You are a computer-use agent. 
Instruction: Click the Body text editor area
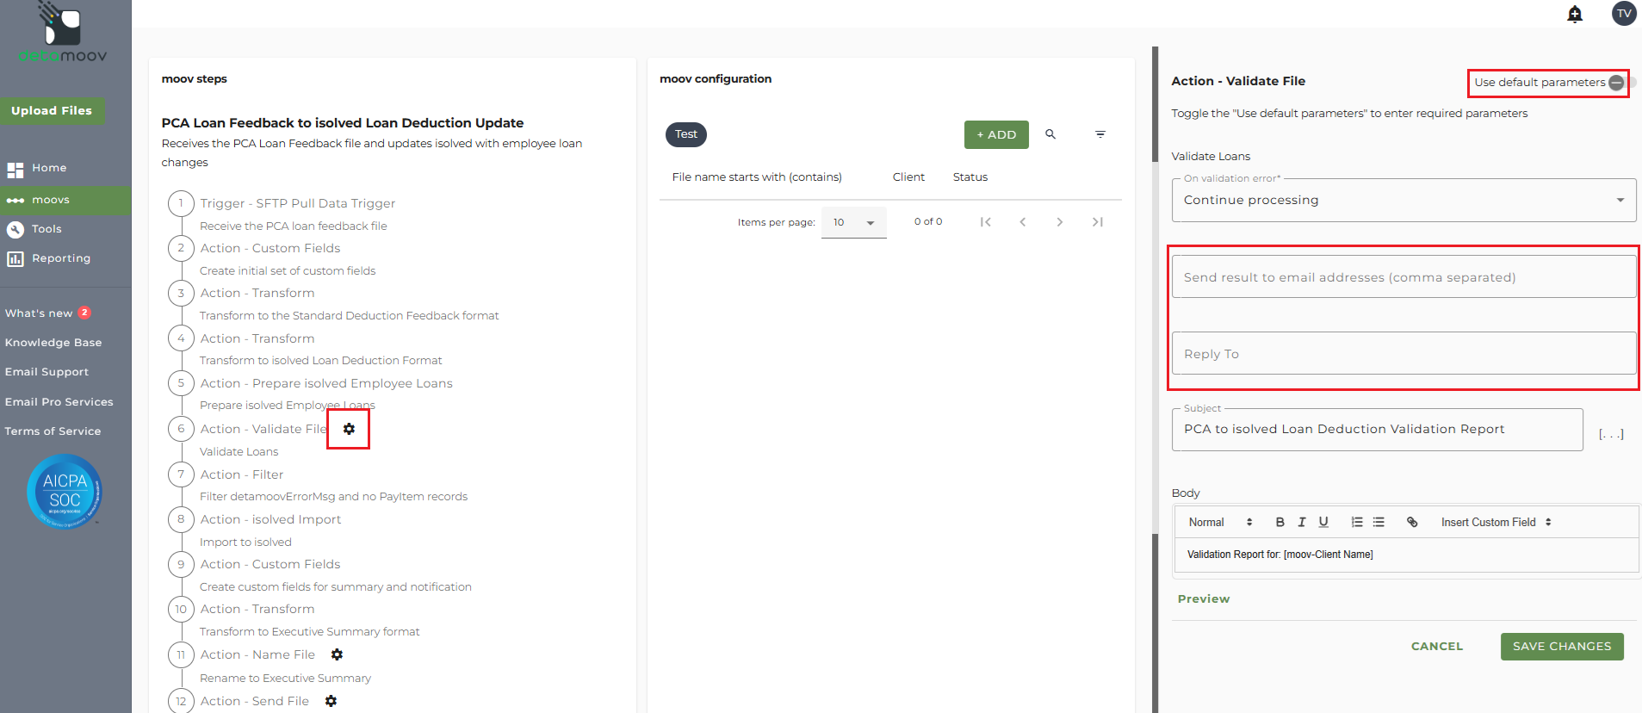1407,555
